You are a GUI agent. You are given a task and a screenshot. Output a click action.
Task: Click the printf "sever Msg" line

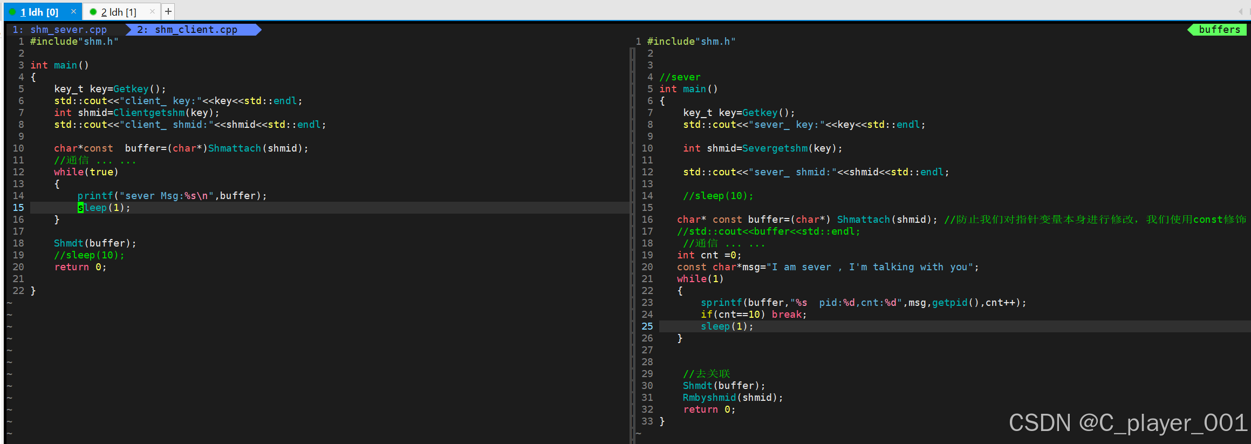click(172, 196)
